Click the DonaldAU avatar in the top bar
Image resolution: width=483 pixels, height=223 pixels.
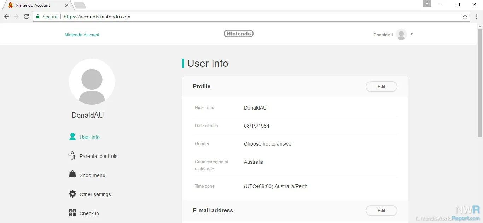[402, 34]
